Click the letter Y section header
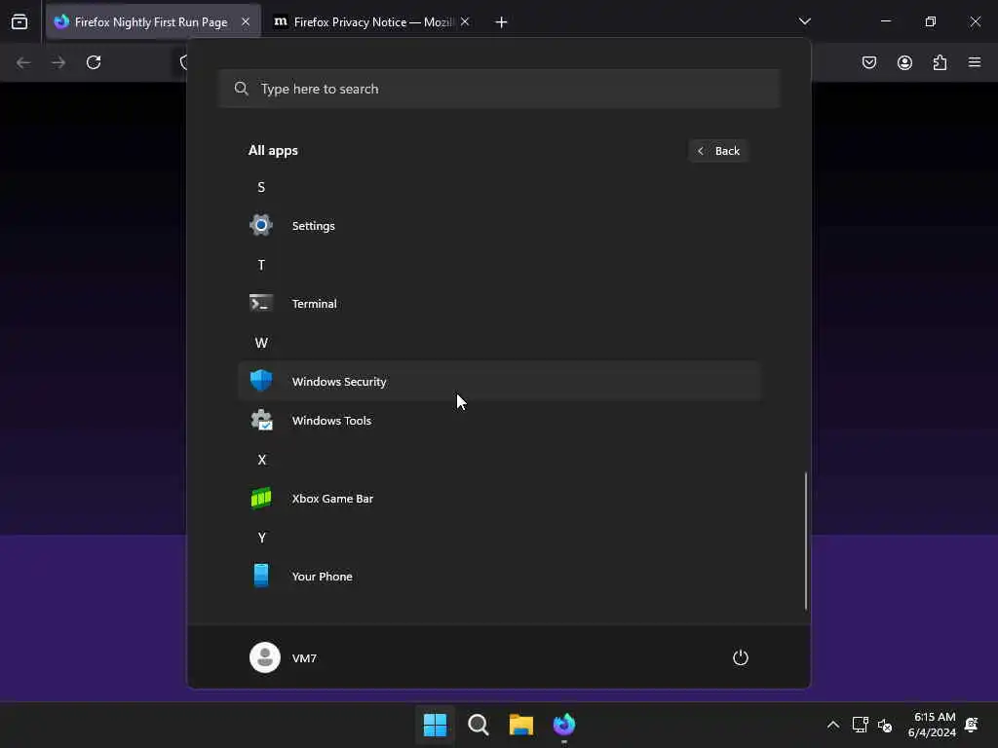The width and height of the screenshot is (998, 748). (261, 538)
